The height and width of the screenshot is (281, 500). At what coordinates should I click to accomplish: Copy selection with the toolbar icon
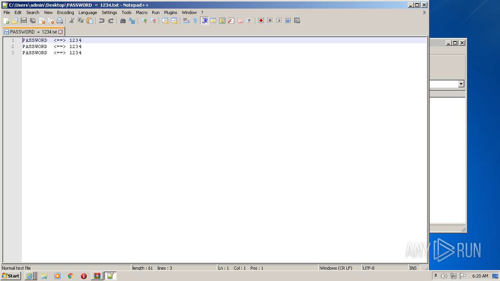tap(81, 21)
